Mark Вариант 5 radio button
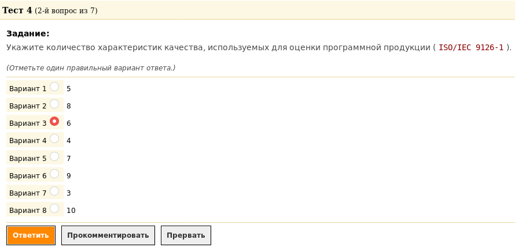 pos(54,156)
